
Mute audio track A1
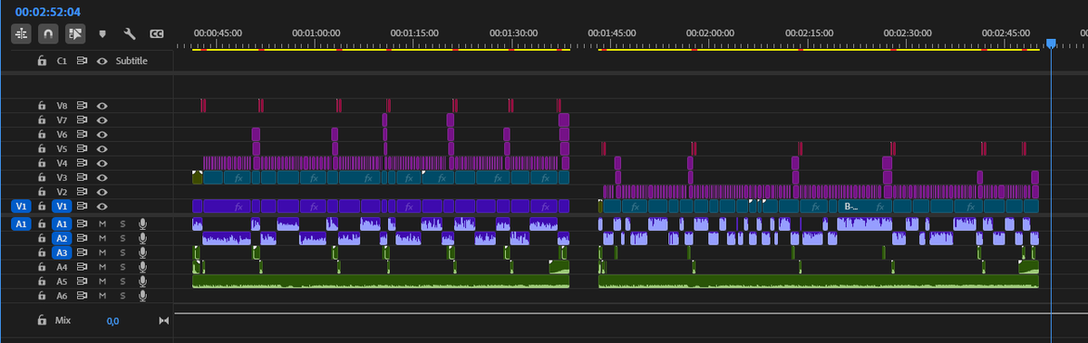pyautogui.click(x=102, y=223)
